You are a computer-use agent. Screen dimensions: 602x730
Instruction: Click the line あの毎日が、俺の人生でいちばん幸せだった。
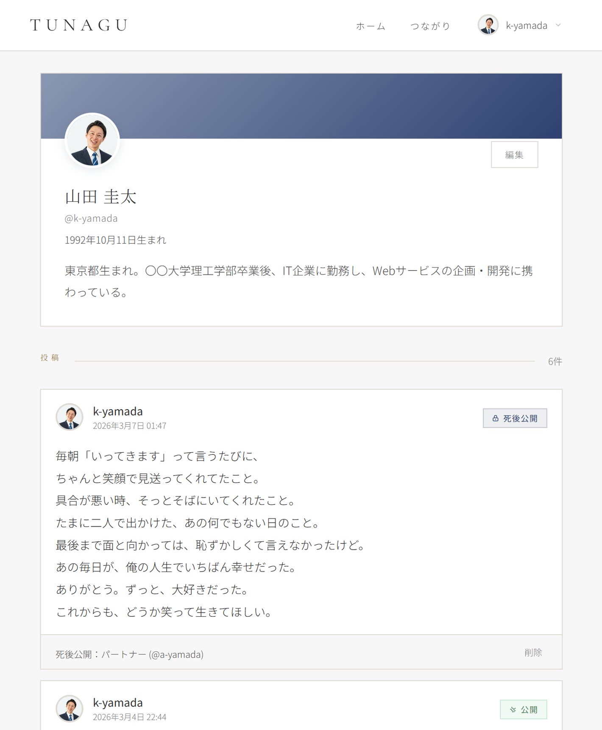[176, 567]
